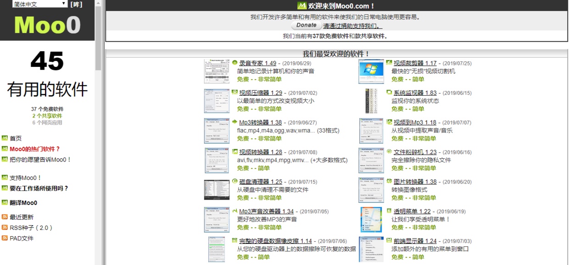569x265 pixels.
Task: Click the 37 个免费软件 text
Action: [47, 109]
